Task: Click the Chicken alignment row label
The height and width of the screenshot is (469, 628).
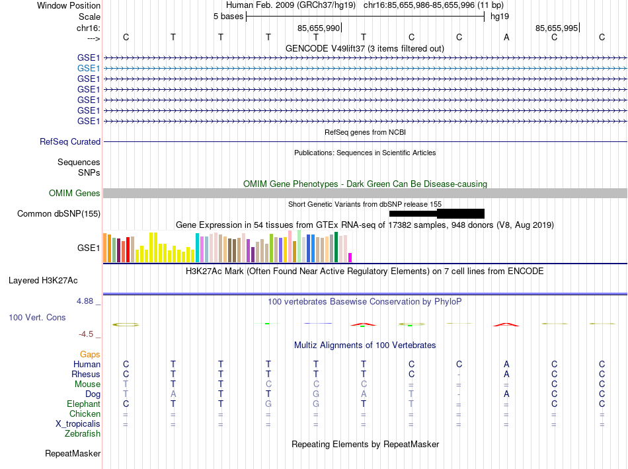Action: pos(85,414)
